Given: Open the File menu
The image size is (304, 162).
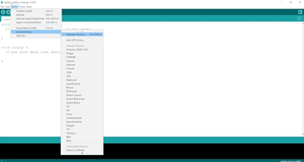Looking at the screenshot, I should [2, 7].
